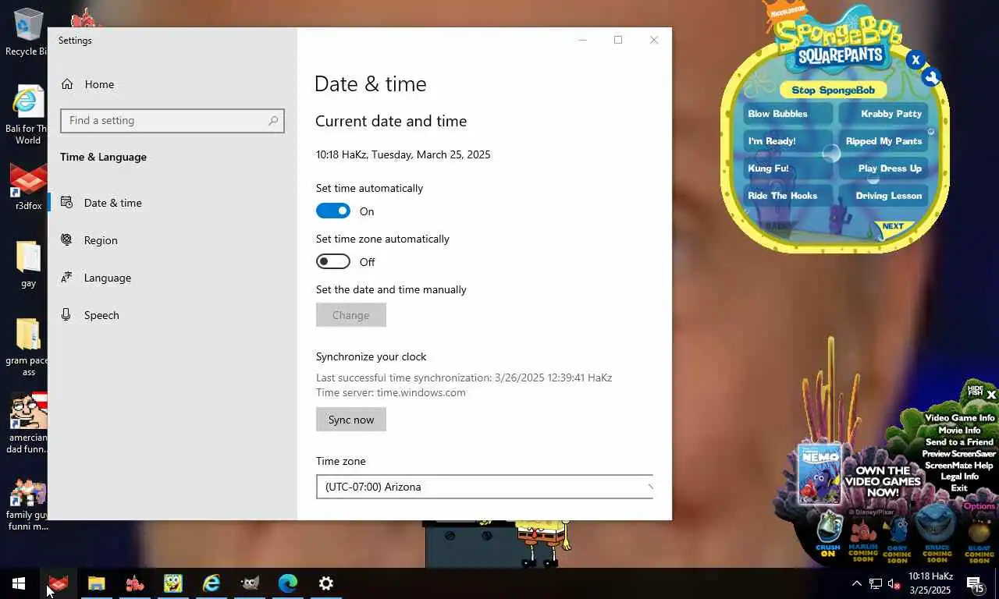Click the muted volume icon in tray
This screenshot has width=999, height=599.
tap(894, 583)
